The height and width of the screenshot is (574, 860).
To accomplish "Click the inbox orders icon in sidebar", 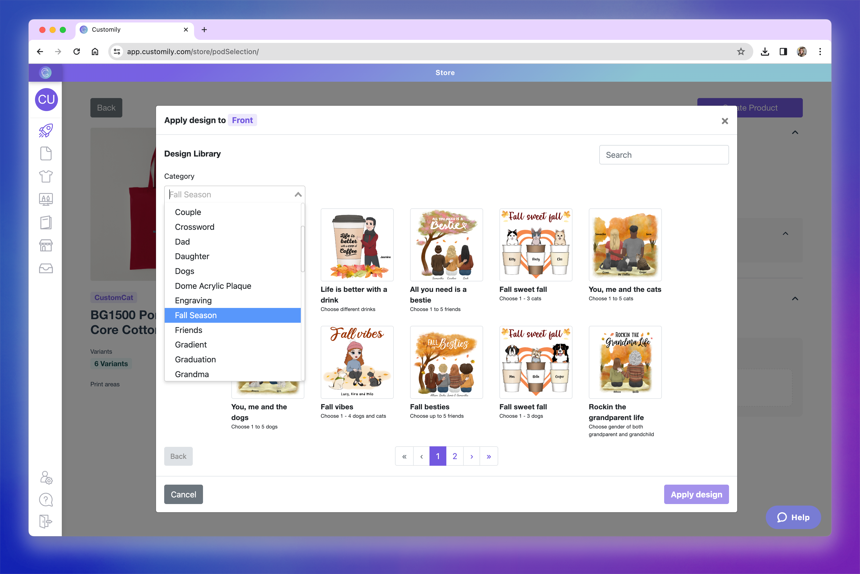I will (46, 268).
